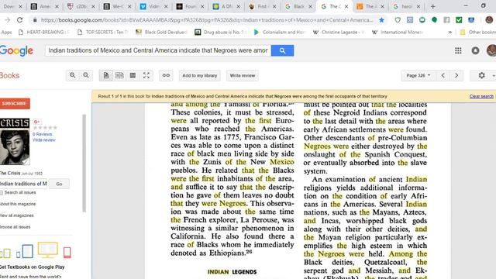Switch to two-page view
This screenshot has height=279, width=496.
[119, 76]
